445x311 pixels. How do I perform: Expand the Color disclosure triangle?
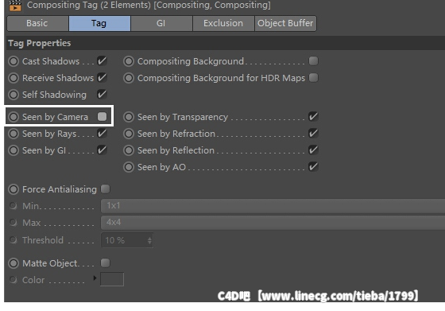pyautogui.click(x=95, y=278)
